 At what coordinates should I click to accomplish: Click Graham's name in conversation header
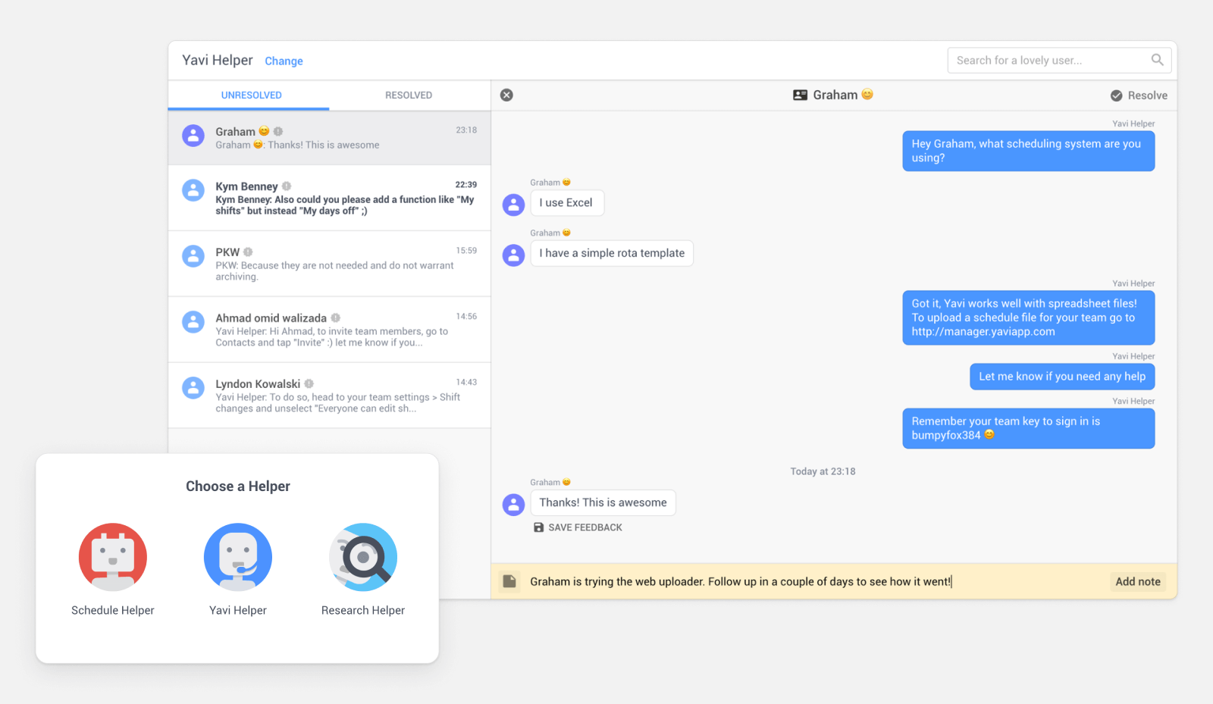(835, 95)
